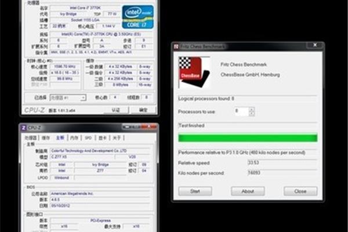Click the About button in Fritz Benchmark

point(248,191)
